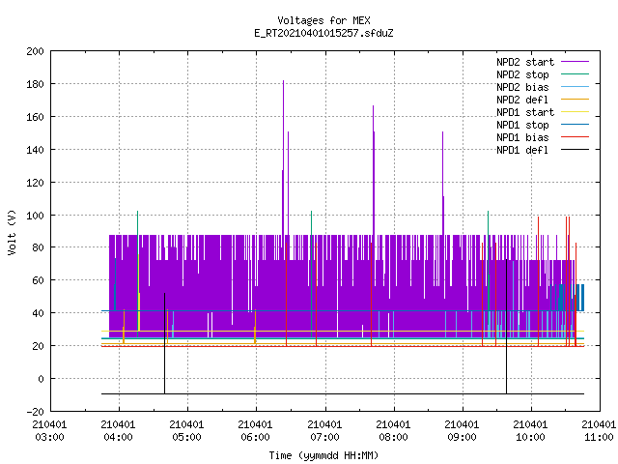
Task: Click the y-axis value -20
Action: [x=35, y=412]
